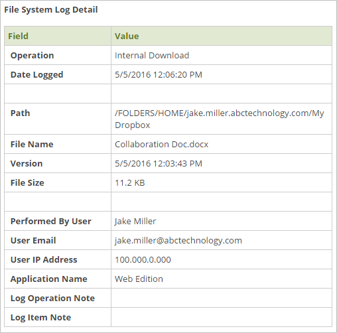Click the Collaboration Doc.docx file name
This screenshot has width=337, height=333.
click(161, 144)
